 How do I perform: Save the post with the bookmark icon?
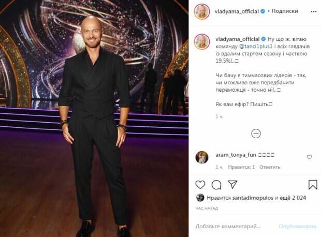point(313,185)
